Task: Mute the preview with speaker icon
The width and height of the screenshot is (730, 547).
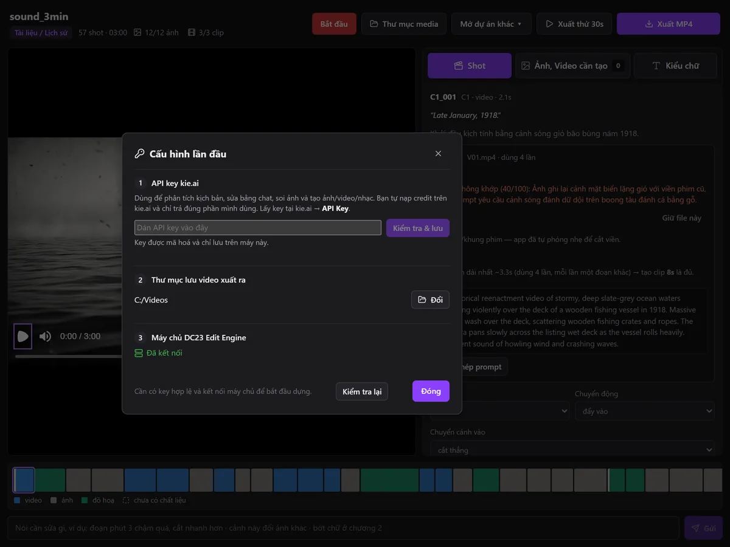Action: (x=45, y=336)
